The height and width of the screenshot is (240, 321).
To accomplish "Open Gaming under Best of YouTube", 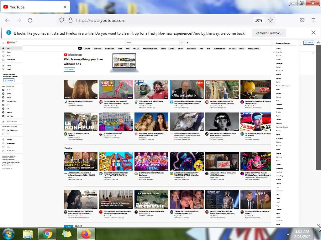I will [11, 97].
